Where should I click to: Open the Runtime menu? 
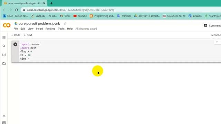tap(50, 29)
